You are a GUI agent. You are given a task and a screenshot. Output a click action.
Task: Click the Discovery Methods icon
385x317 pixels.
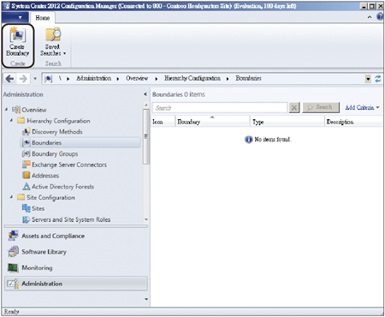coord(27,132)
